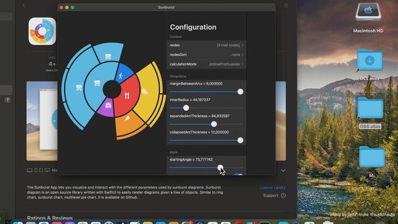Click the Sunburst window title text
This screenshot has height=224, width=398.
[166, 7]
